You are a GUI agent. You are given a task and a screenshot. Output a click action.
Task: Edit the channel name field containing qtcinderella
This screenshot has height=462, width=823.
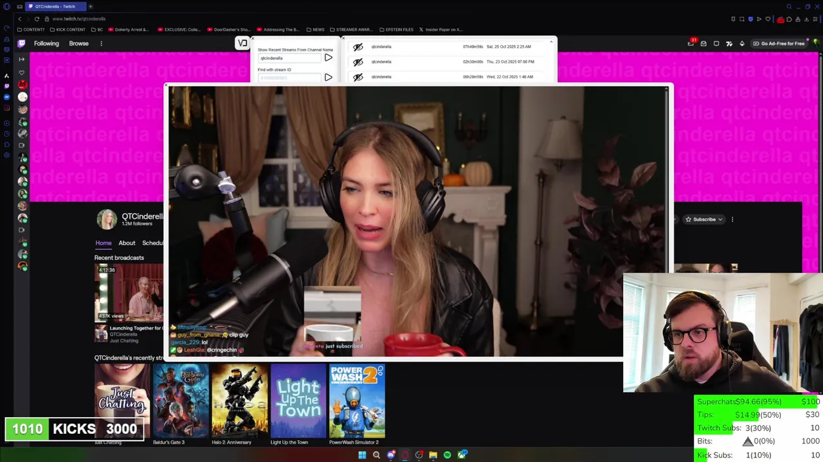click(289, 58)
